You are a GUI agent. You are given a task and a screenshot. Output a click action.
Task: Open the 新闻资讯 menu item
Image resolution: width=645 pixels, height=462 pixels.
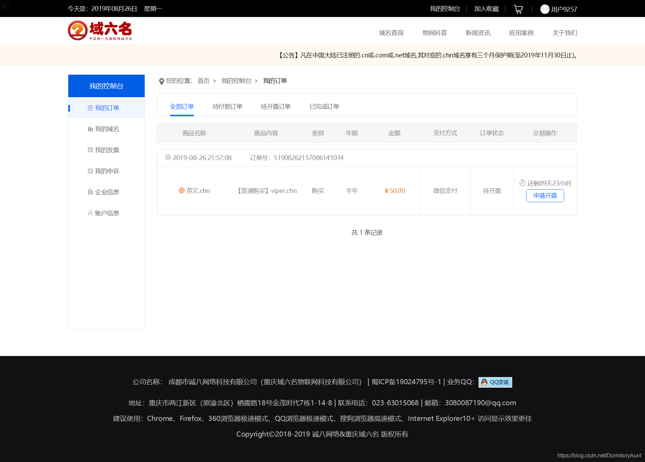tap(478, 33)
